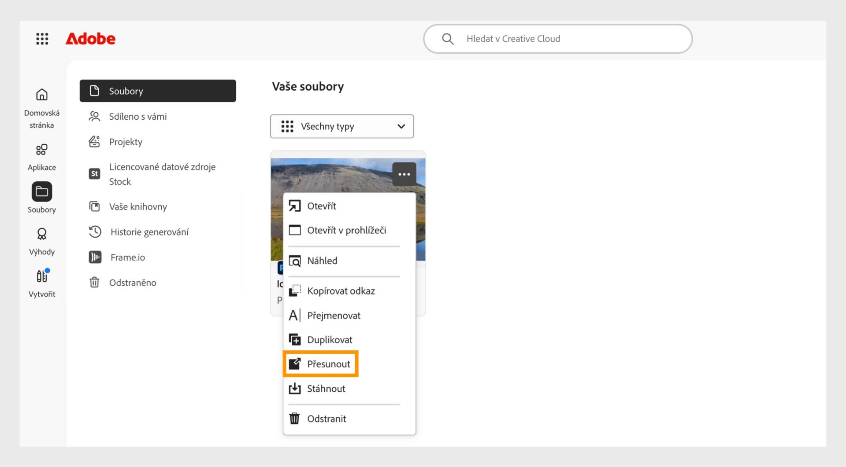Click the grid icon in Všechny typy
846x467 pixels.
click(x=287, y=126)
